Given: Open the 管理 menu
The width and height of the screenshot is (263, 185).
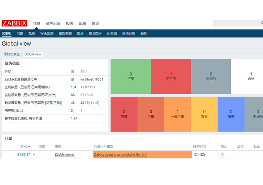Looking at the screenshot, I should (95, 23).
